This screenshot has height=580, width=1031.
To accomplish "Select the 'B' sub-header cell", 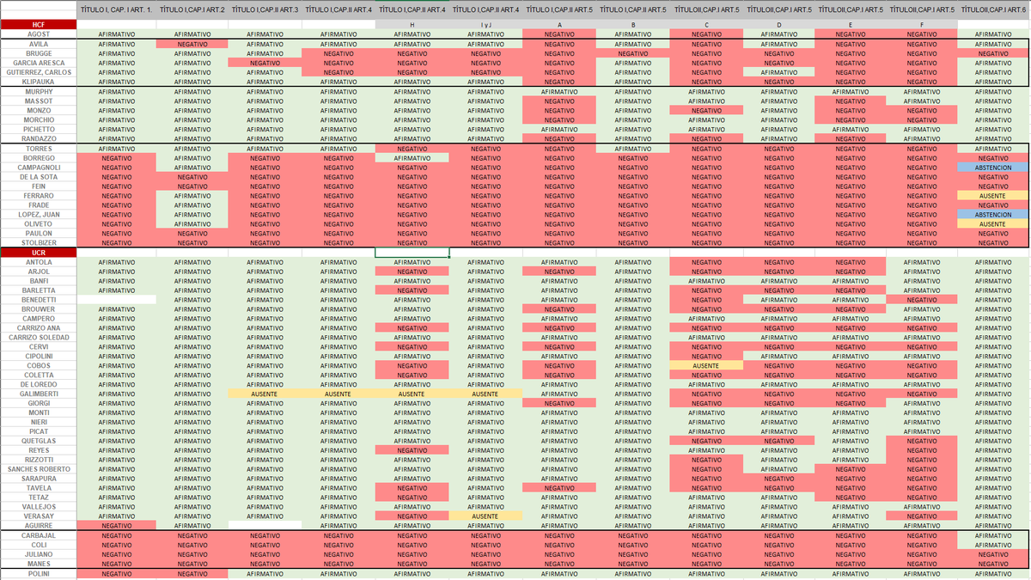I will click(x=633, y=24).
